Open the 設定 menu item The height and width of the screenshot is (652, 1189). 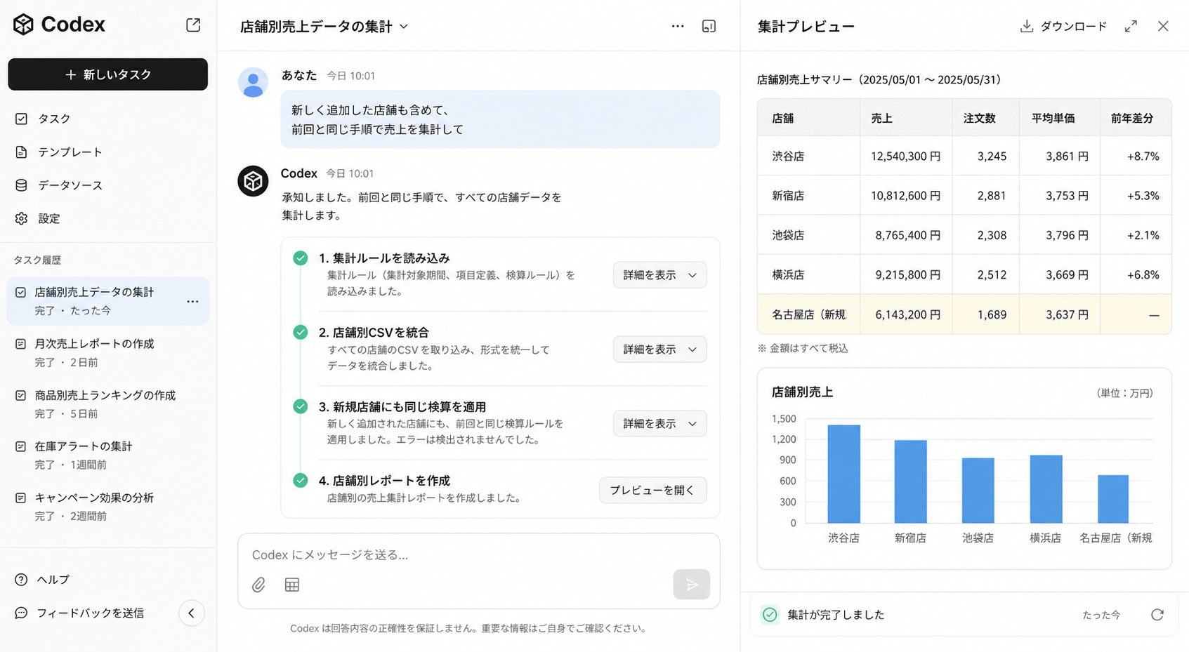[x=49, y=218]
